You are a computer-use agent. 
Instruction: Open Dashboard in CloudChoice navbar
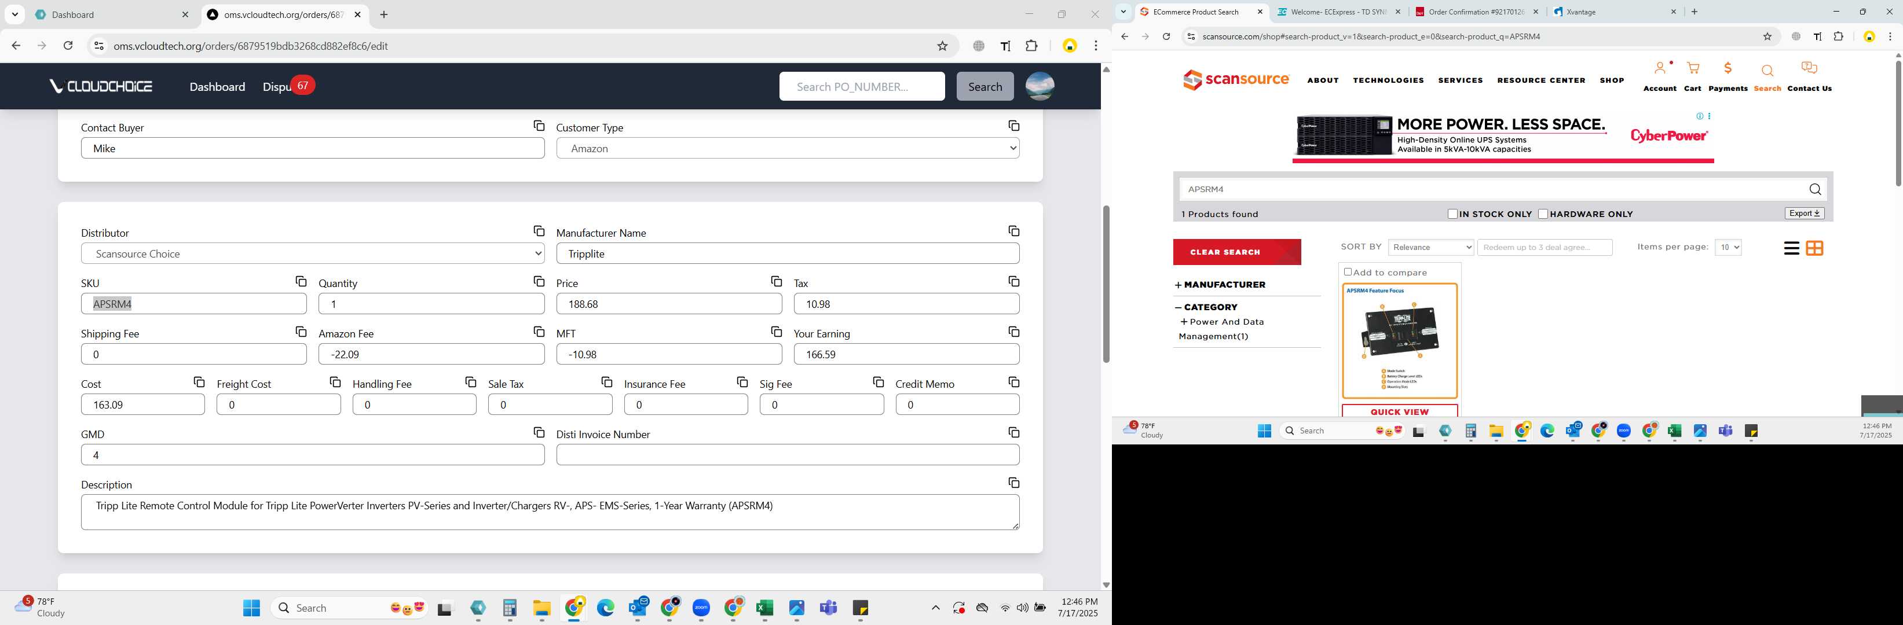(217, 87)
